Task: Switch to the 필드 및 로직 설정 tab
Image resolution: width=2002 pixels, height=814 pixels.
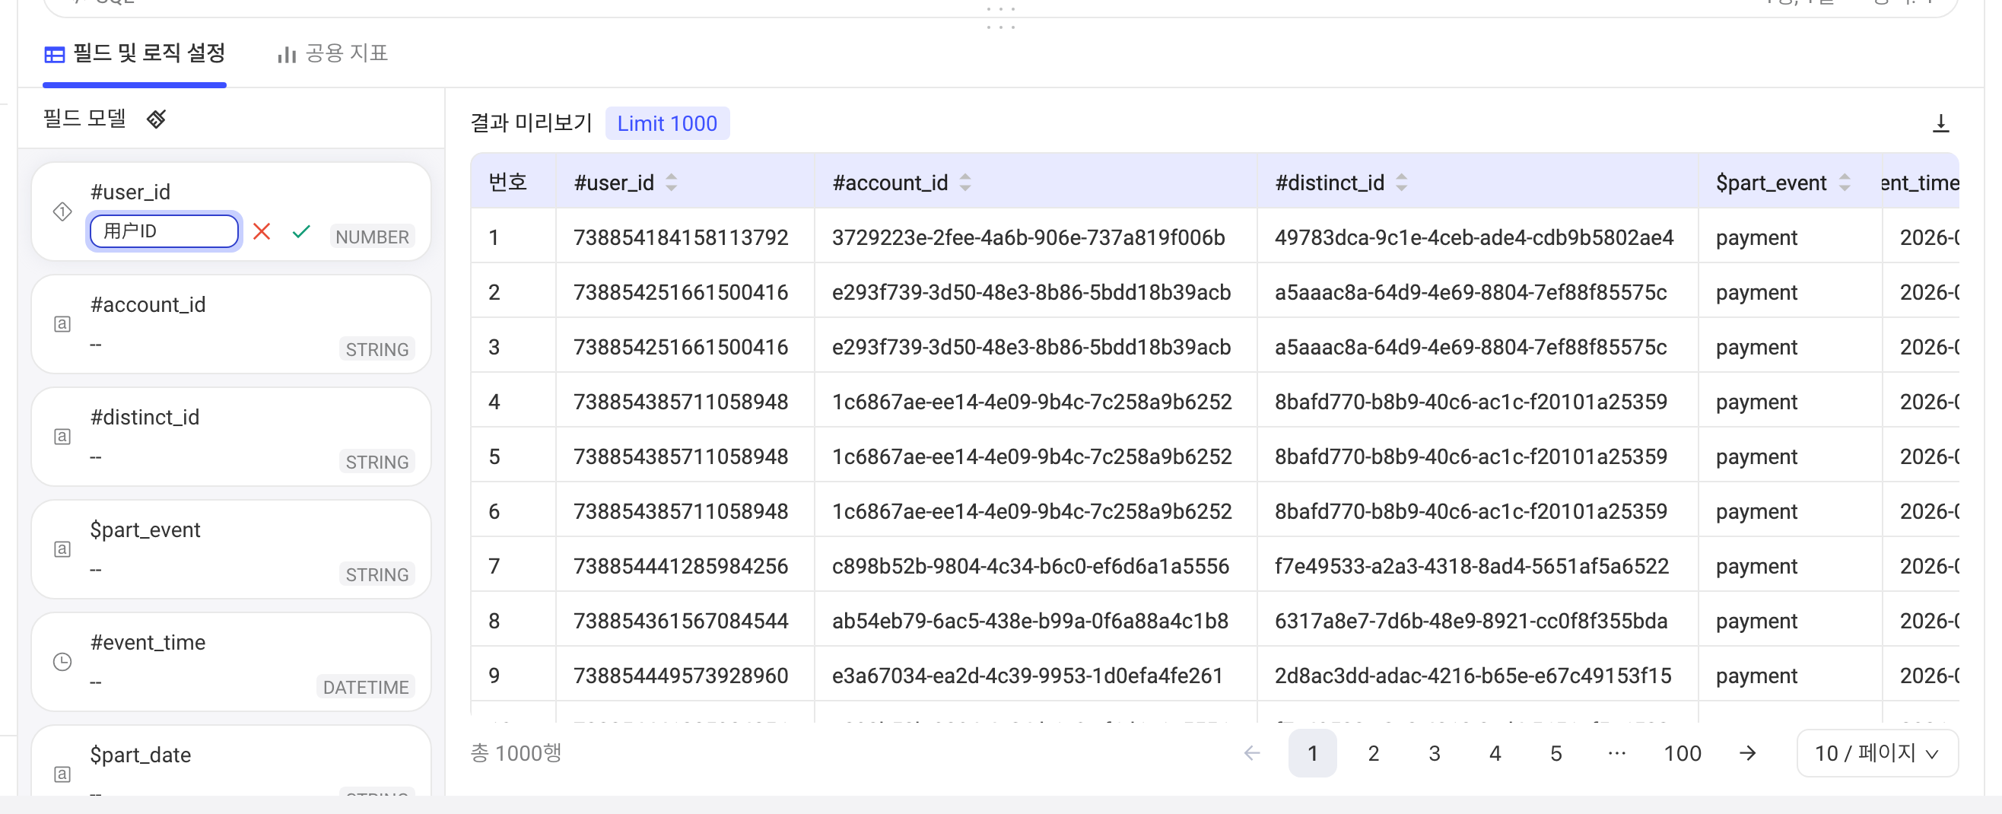Action: click(x=135, y=54)
